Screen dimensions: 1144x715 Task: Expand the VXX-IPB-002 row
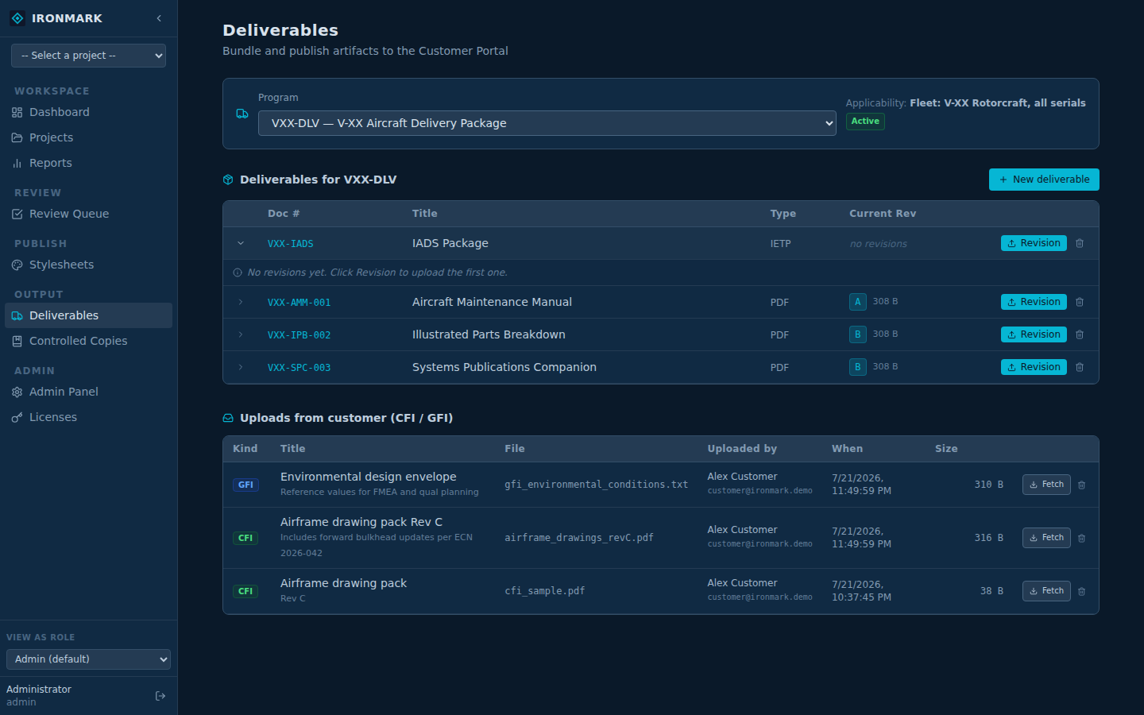tap(241, 334)
